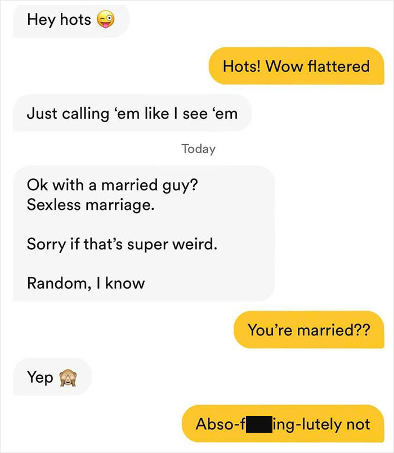Tap "Just calling 'em like I see 'em" message
The width and height of the screenshot is (394, 453).
click(x=132, y=113)
